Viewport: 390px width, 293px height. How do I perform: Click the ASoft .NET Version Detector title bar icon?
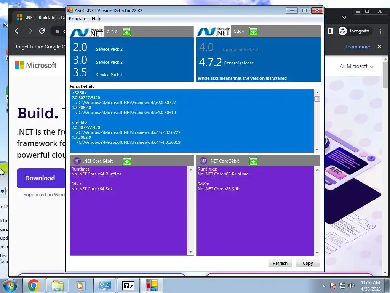[x=70, y=10]
